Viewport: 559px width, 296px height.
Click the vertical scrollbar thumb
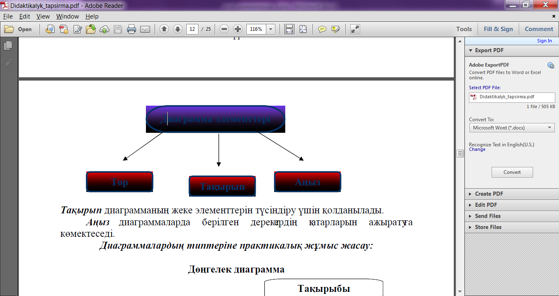pyautogui.click(x=460, y=153)
